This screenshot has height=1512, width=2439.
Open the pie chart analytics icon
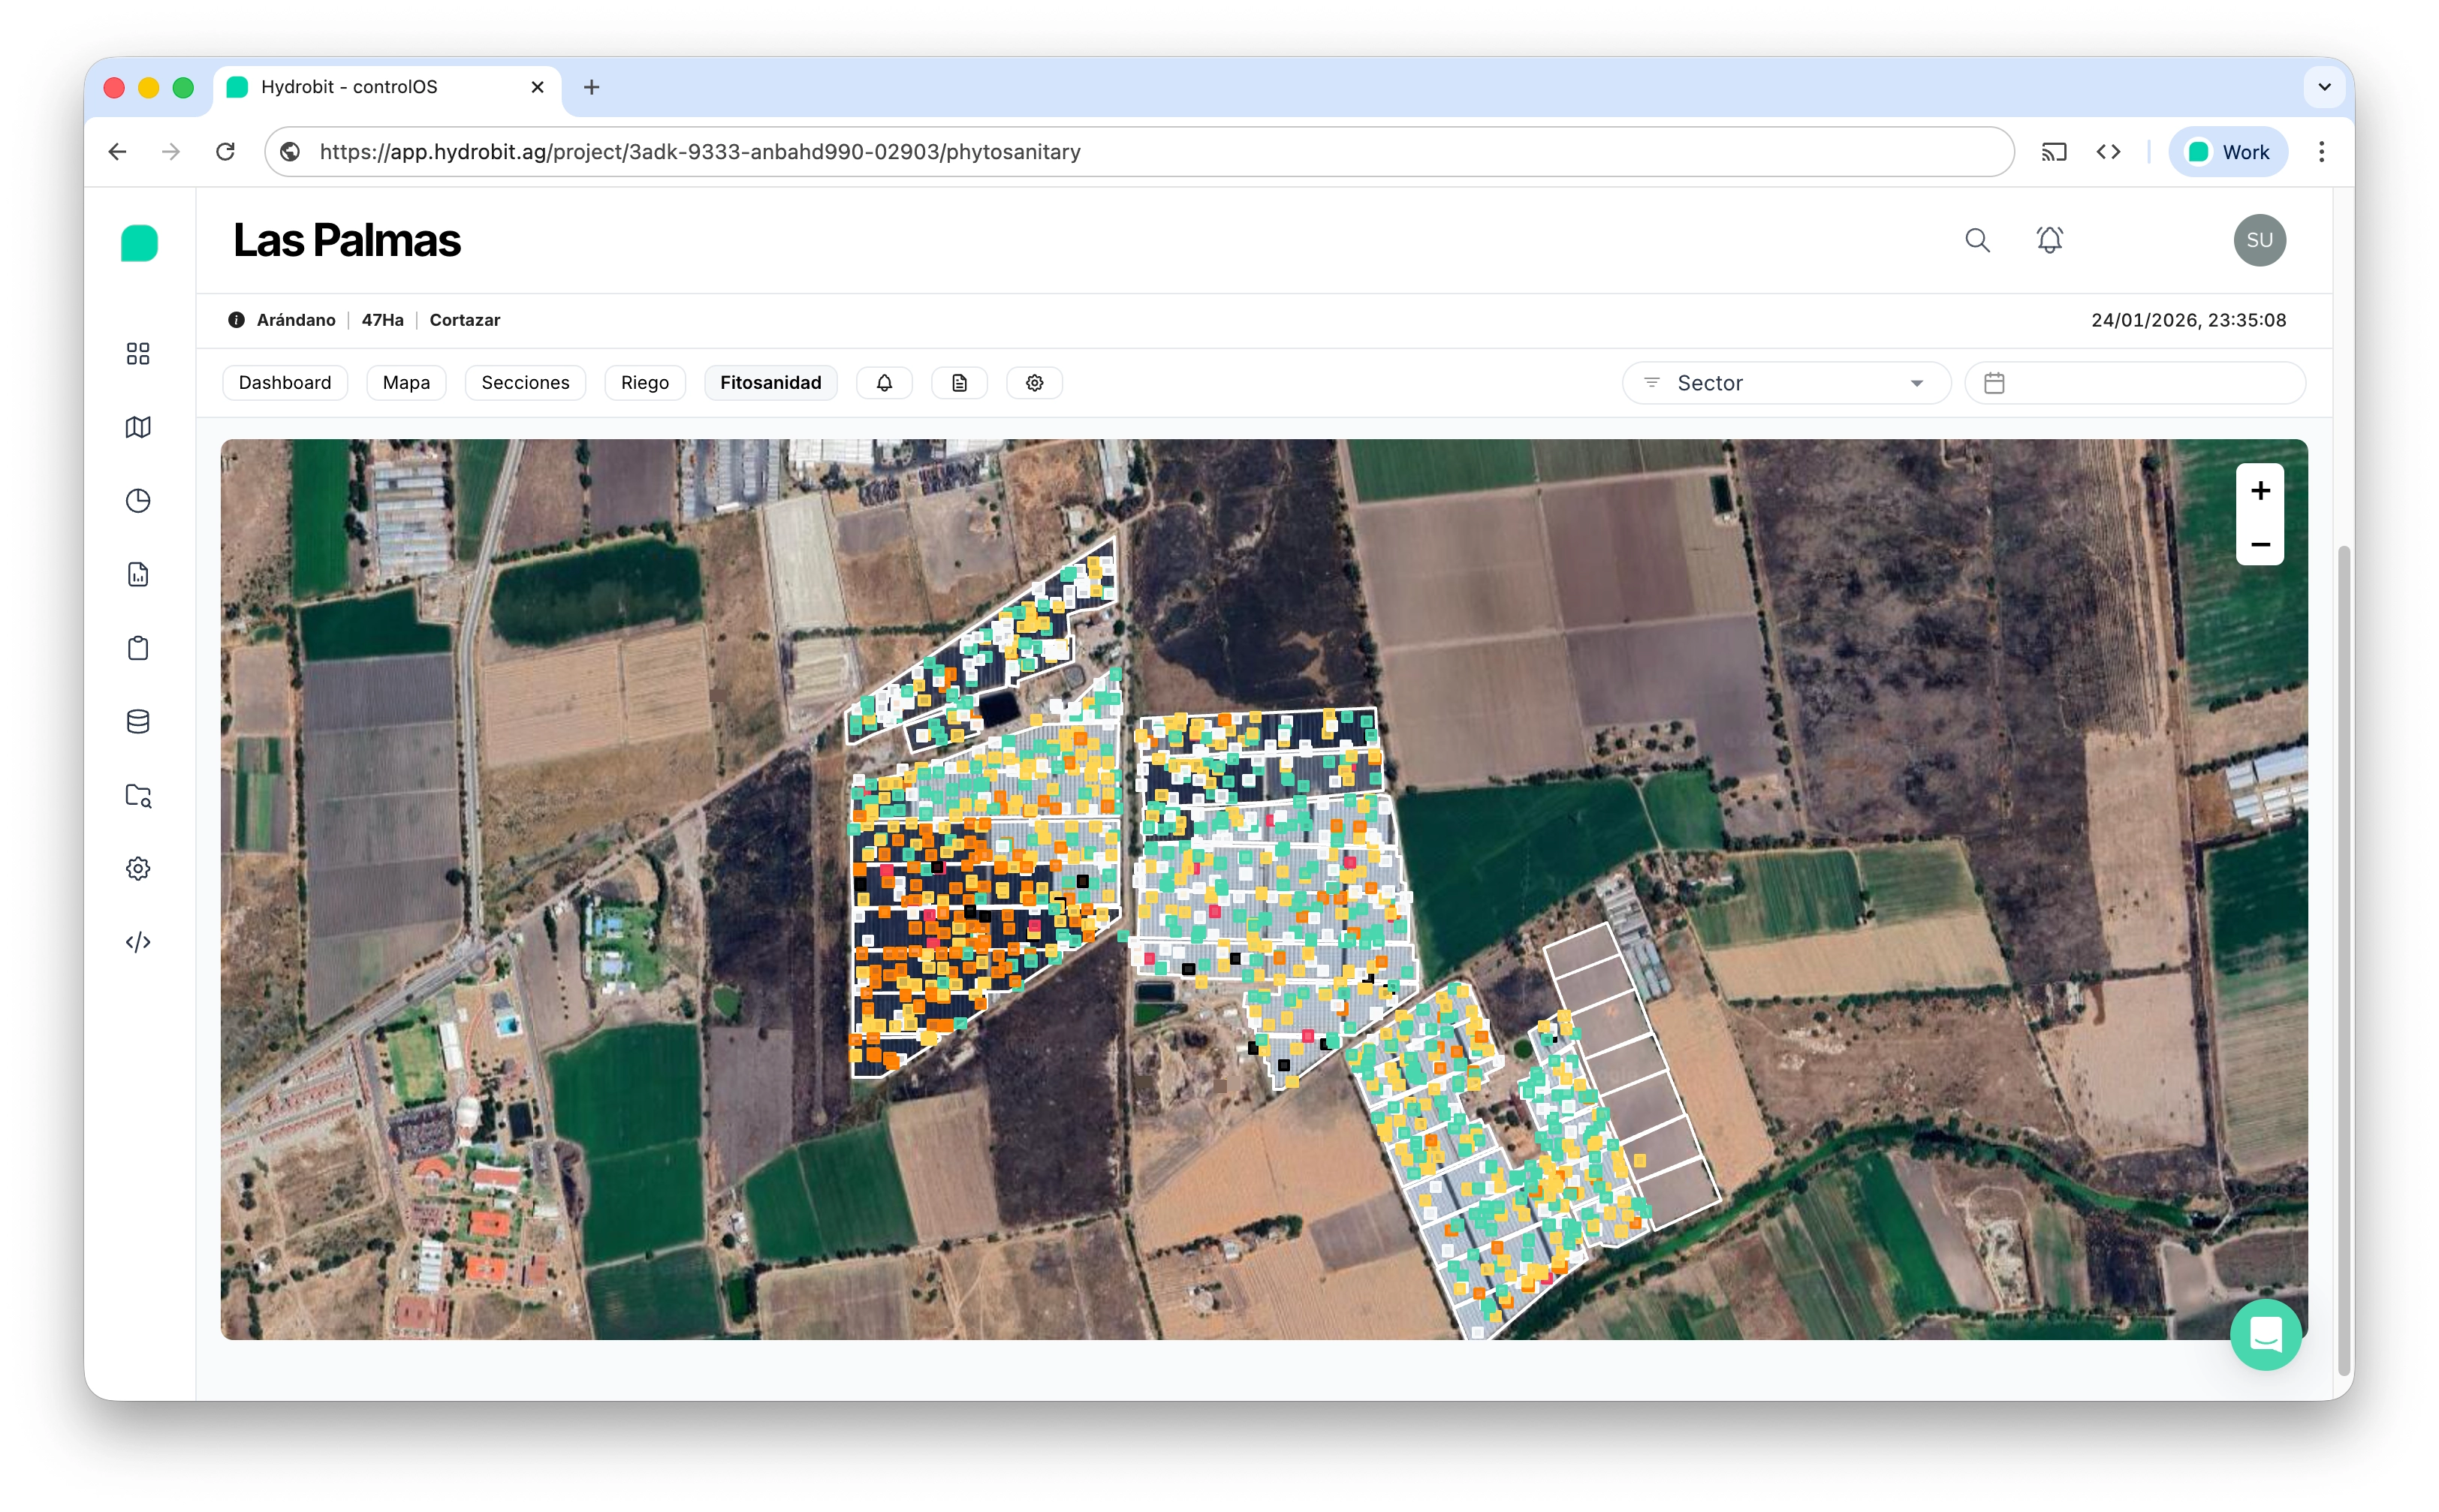138,501
